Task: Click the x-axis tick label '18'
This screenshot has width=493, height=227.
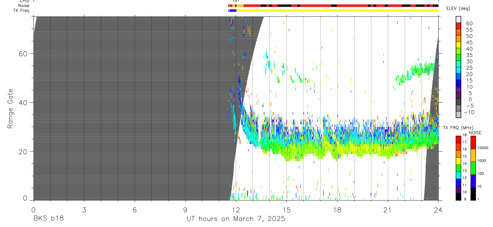Action: pyautogui.click(x=337, y=210)
